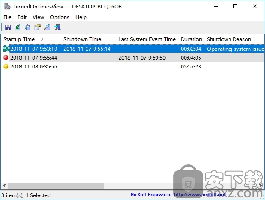Select the row starting 2018-11-07 9:53:10

(132, 49)
